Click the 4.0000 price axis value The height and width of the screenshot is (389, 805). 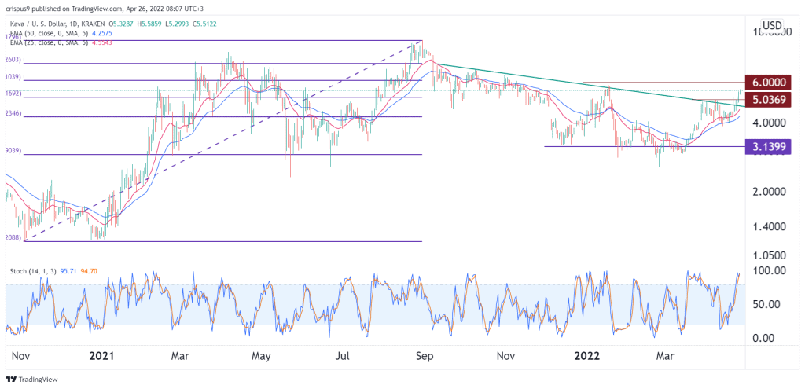tap(767, 123)
